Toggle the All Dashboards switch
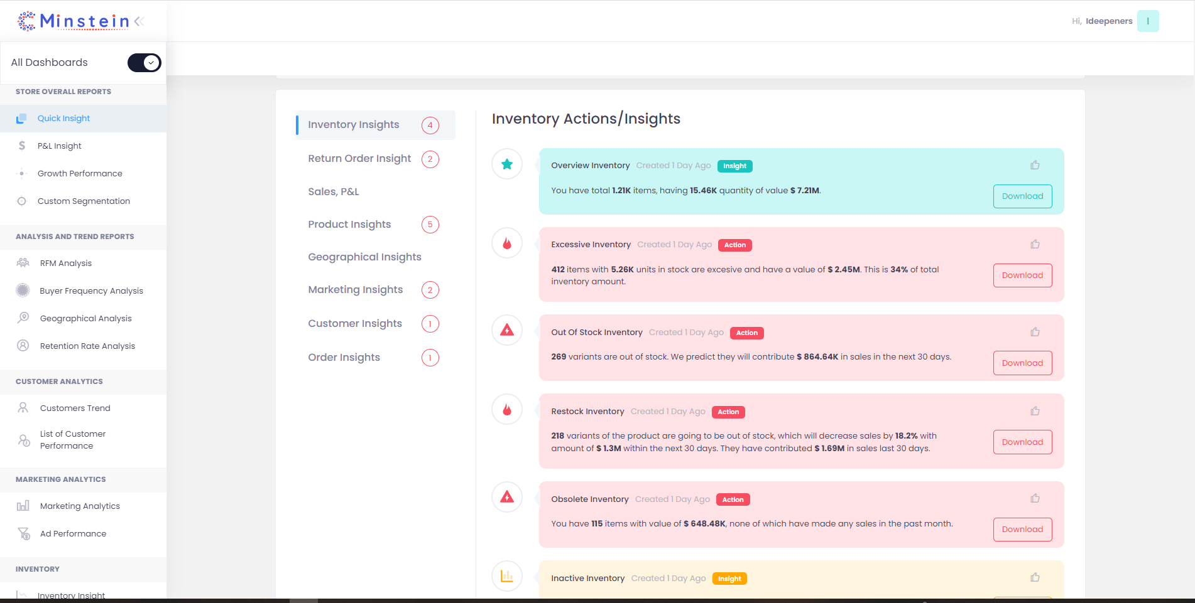This screenshot has width=1195, height=603. tap(145, 63)
